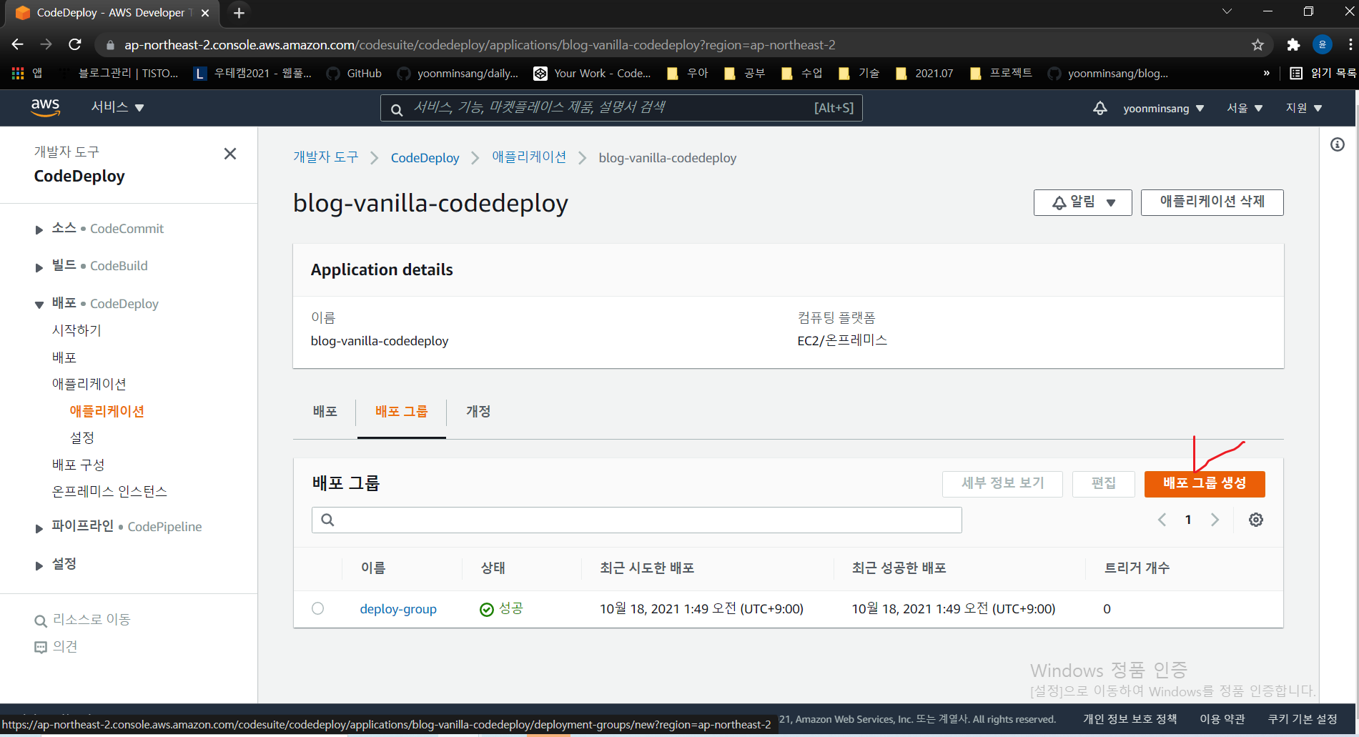
Task: Open 온프레미스 인스턴스 in sidebar
Action: 109,491
